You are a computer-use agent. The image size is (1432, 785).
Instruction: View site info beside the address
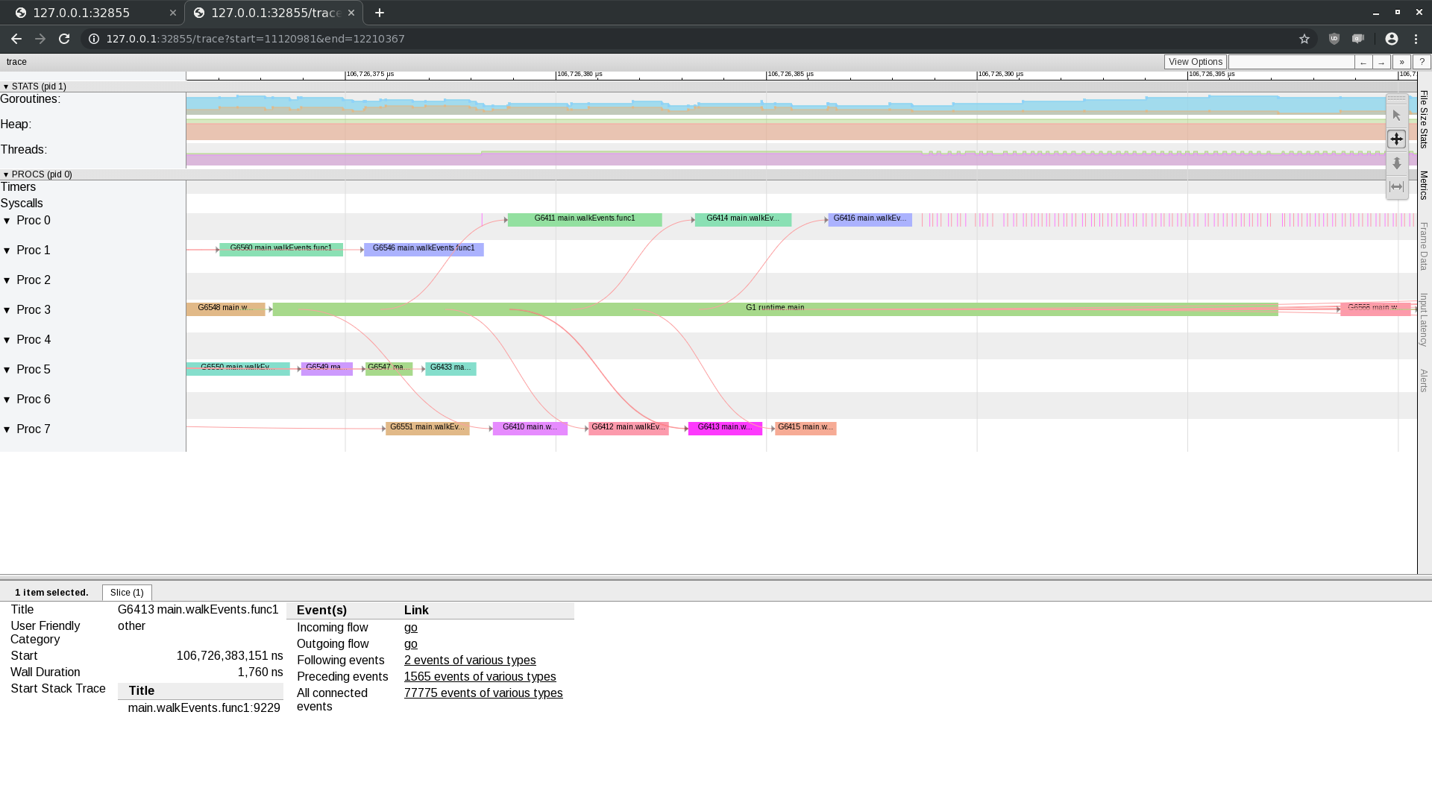[93, 39]
